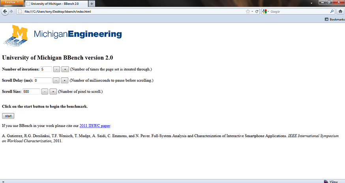
Task: Select the University of Michigan BBench tab
Action: pyautogui.click(x=56, y=4)
